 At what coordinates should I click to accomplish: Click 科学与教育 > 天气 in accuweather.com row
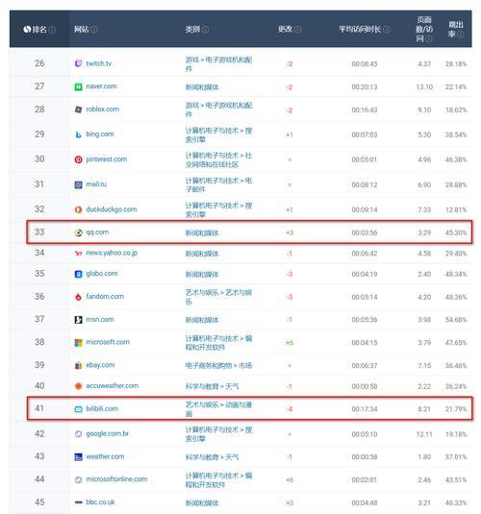[x=212, y=386]
